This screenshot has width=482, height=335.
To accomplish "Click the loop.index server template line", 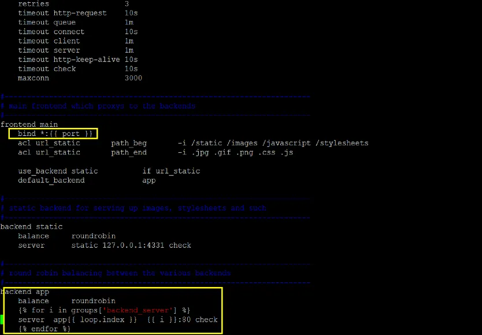I will click(x=117, y=319).
